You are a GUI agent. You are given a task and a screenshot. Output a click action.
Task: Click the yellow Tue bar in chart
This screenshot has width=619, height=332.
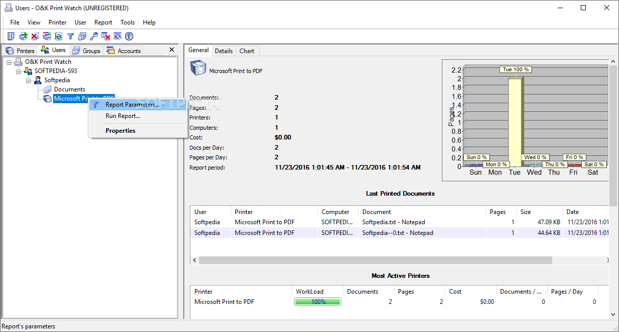516,122
